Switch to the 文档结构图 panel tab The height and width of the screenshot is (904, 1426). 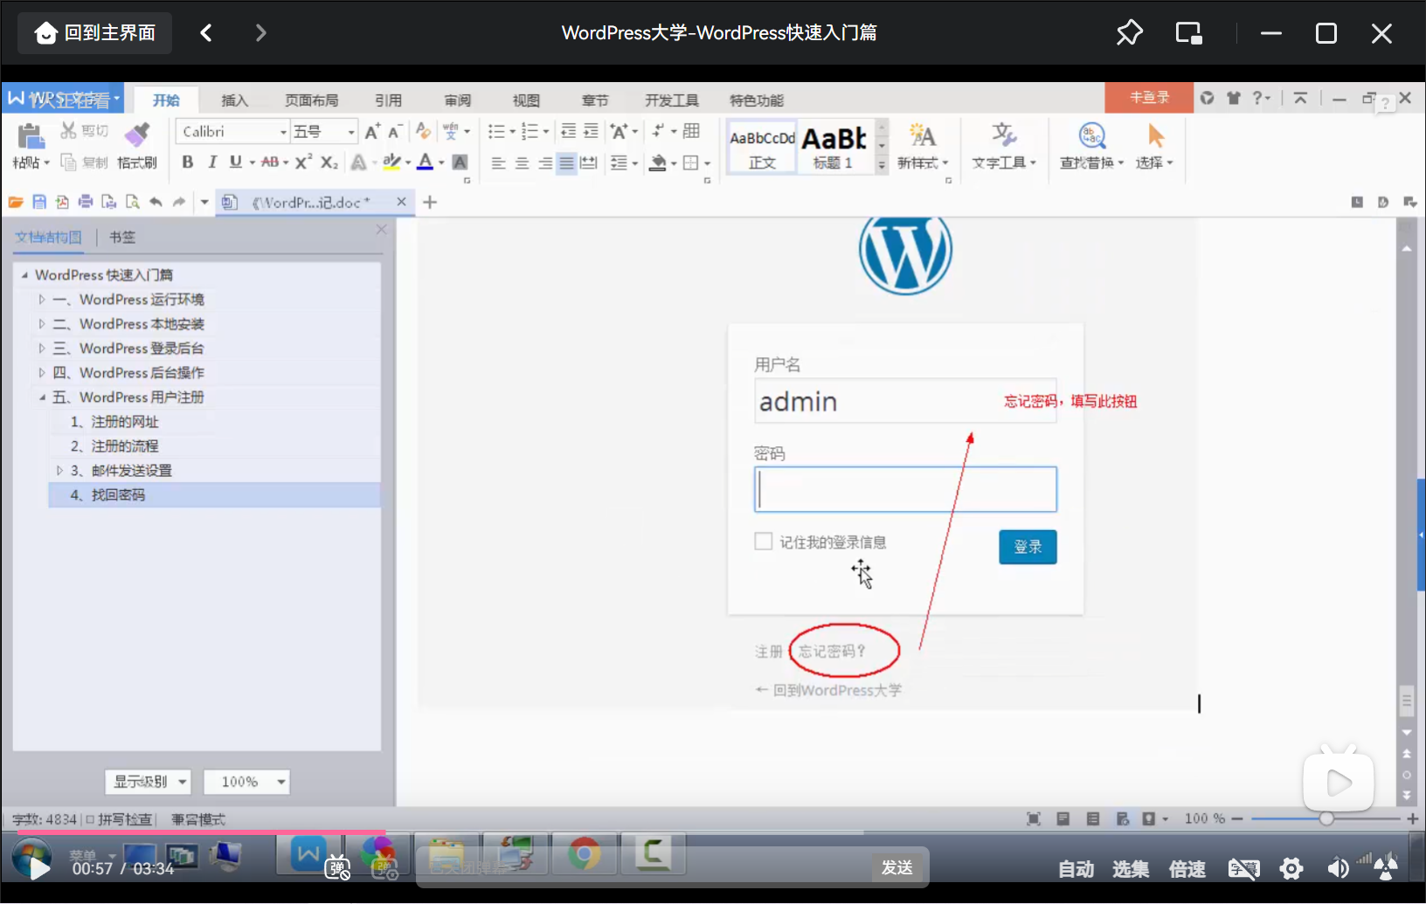(48, 237)
